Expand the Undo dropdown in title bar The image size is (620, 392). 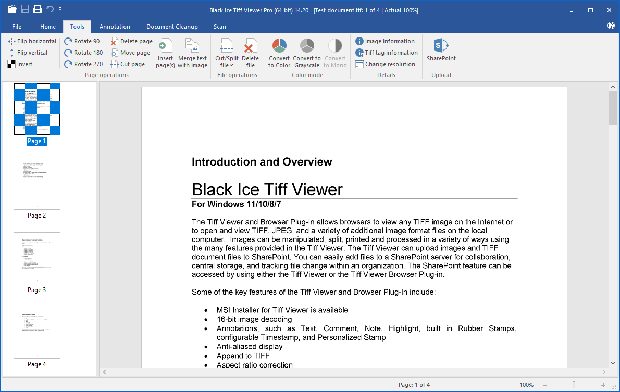point(50,9)
